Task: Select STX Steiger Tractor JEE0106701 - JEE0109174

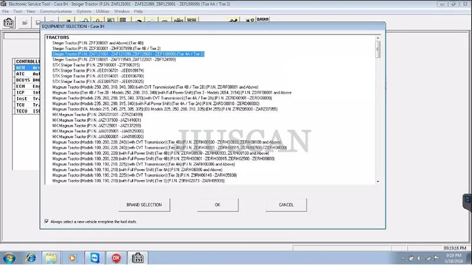Action: 98,71
